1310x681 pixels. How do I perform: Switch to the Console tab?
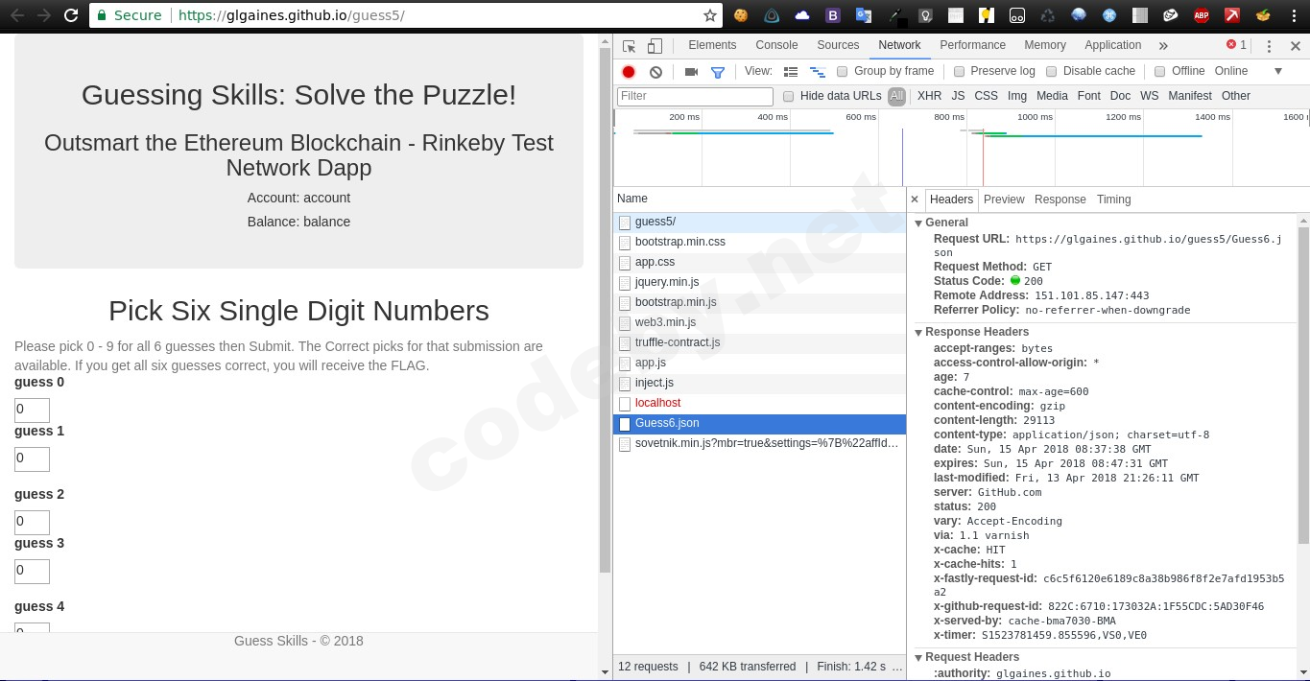point(776,45)
